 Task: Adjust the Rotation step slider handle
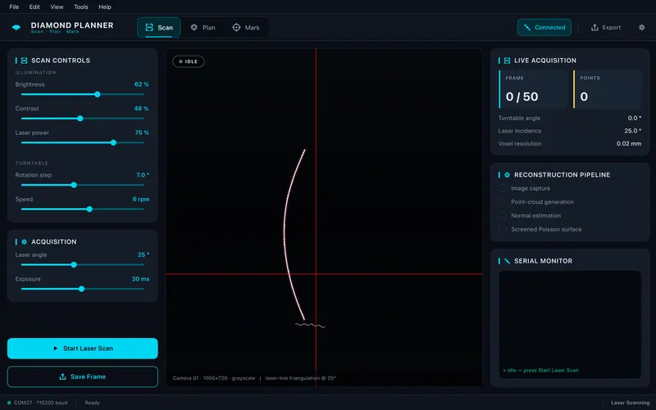click(74, 185)
